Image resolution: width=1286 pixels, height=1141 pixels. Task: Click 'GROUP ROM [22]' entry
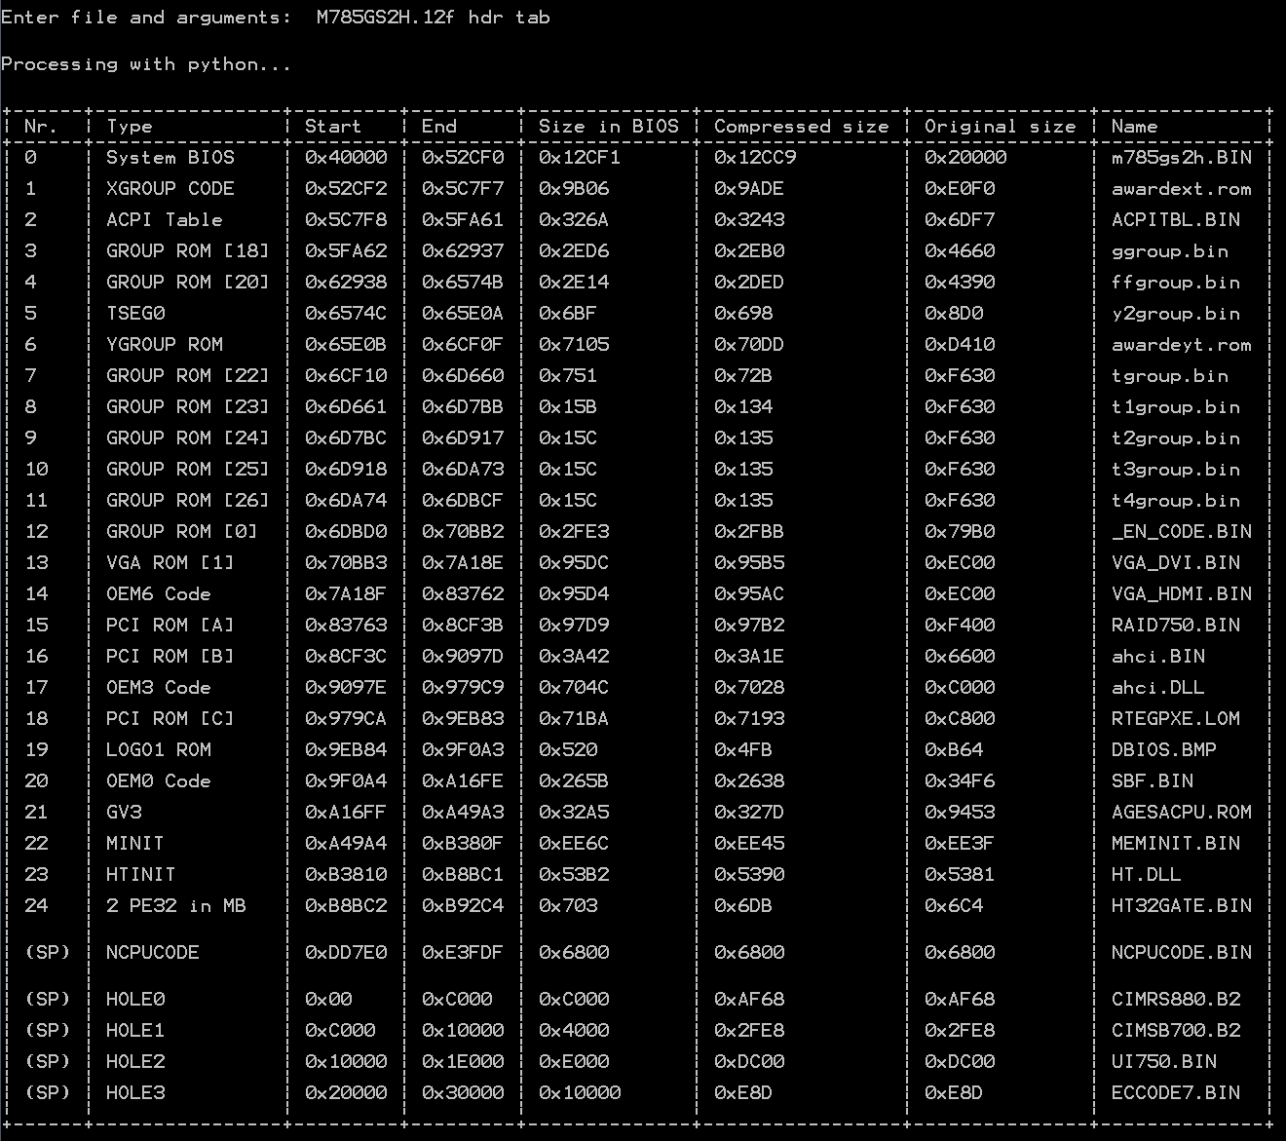pos(187,375)
